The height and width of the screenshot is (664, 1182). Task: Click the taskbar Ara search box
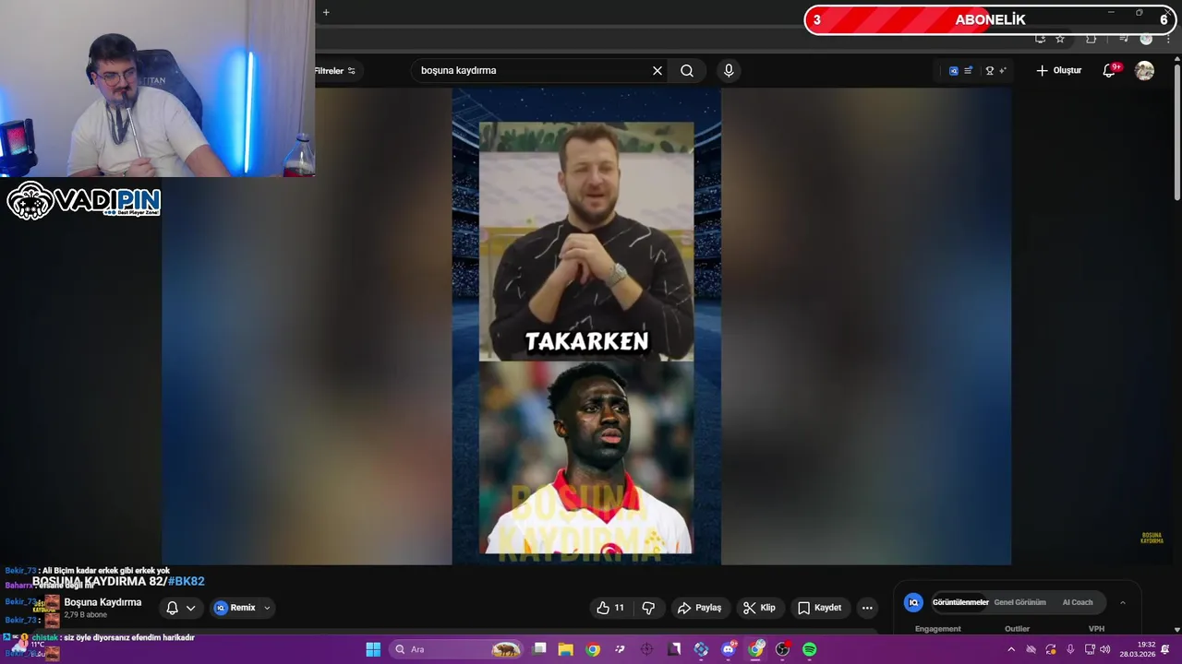(x=456, y=649)
